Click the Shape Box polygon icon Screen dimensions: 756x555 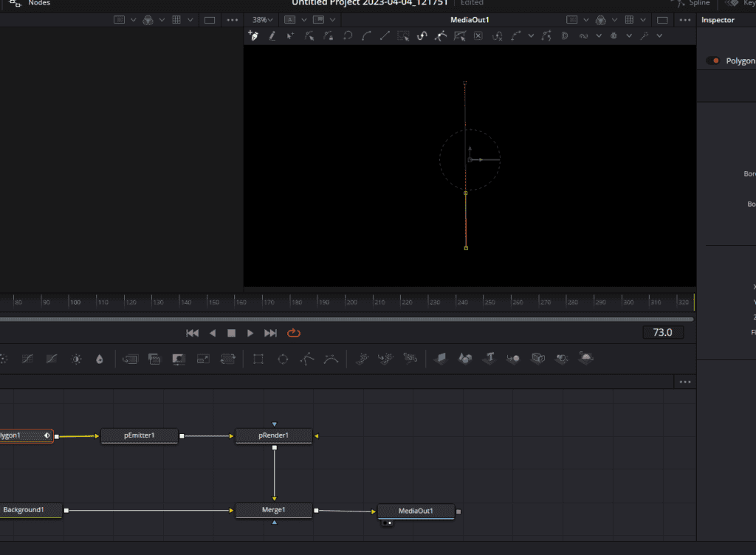[459, 35]
